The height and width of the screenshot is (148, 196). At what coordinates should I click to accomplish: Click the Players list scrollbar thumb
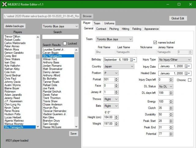(38, 57)
